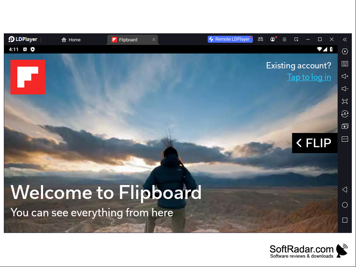Click the FLIP button to continue
The width and height of the screenshot is (356, 267).
[314, 143]
